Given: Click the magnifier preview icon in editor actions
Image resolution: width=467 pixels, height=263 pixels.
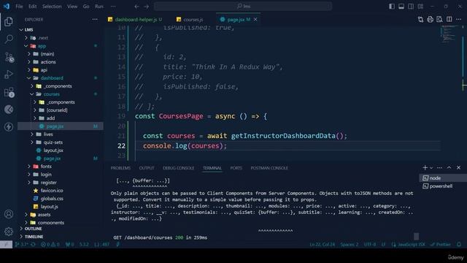Looking at the screenshot, I should tap(439, 20).
